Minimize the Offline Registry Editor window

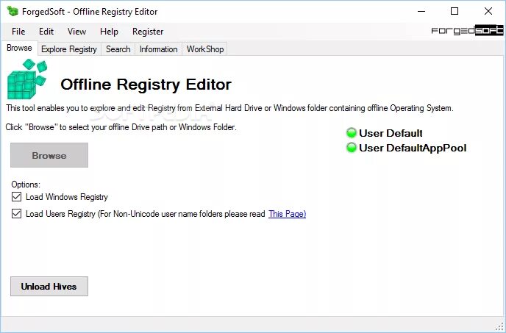tap(421, 11)
